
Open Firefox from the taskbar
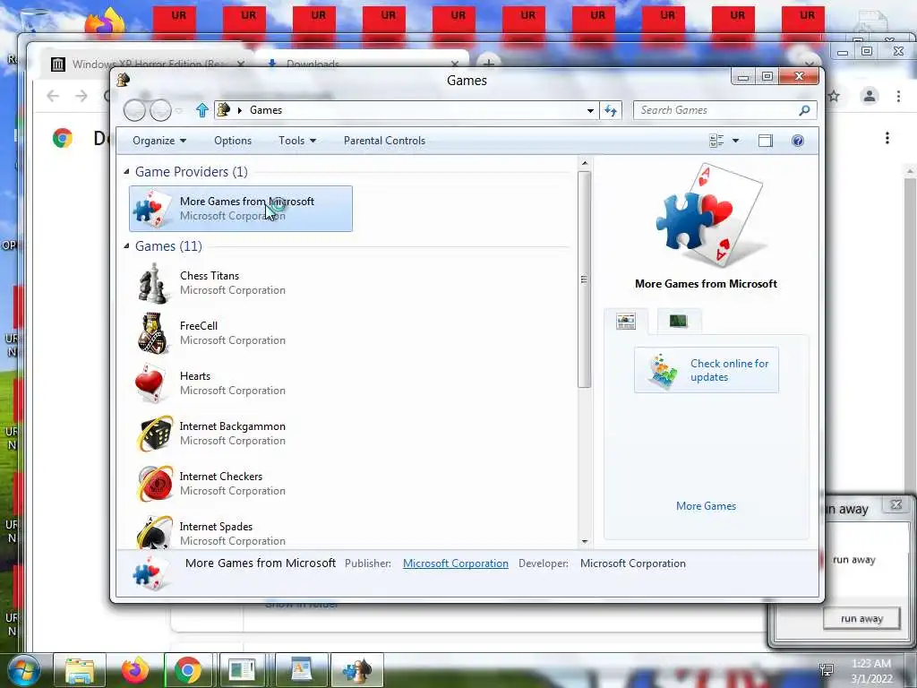(x=135, y=670)
